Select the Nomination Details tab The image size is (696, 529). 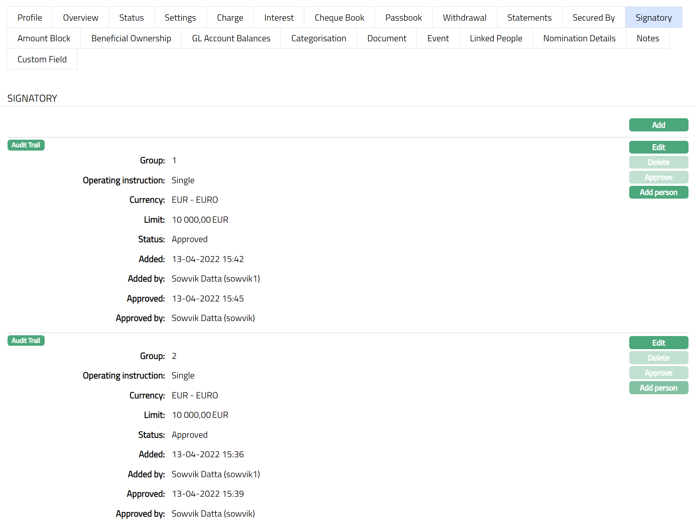[579, 38]
